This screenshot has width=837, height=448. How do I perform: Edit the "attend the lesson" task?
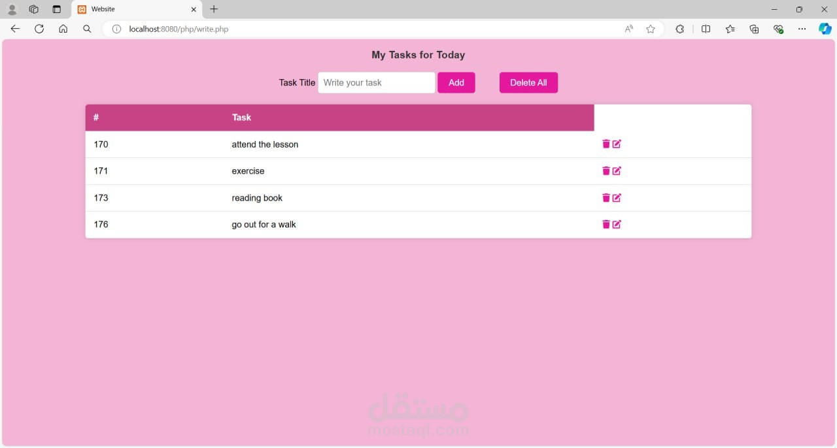tap(617, 144)
